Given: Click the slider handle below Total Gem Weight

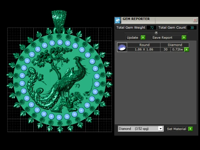Looking at the screenshot, I should tap(156, 32).
